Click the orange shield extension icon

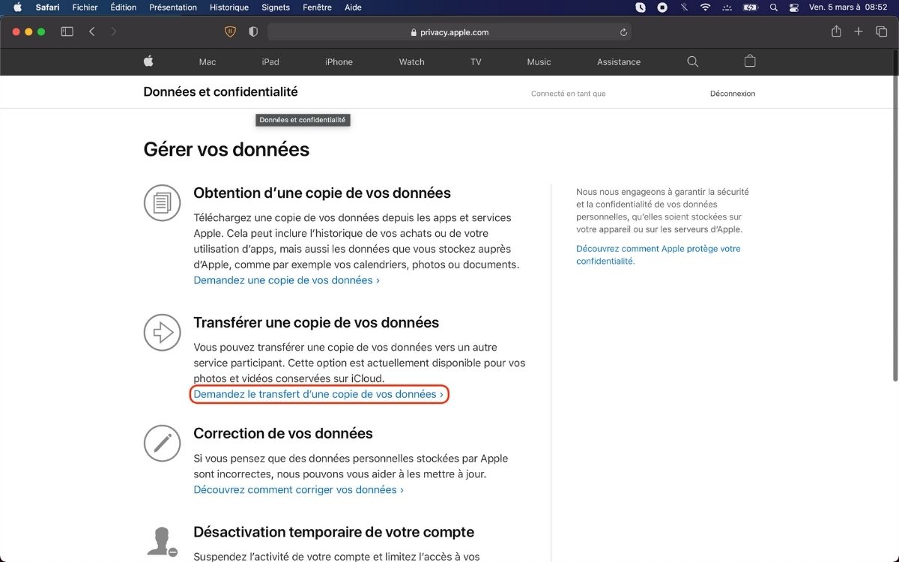(x=231, y=31)
